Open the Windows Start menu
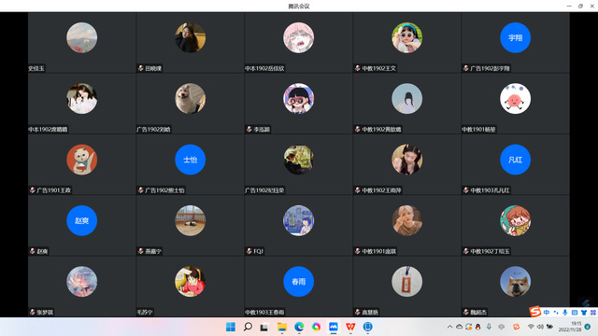This screenshot has width=598, height=336. (231, 327)
